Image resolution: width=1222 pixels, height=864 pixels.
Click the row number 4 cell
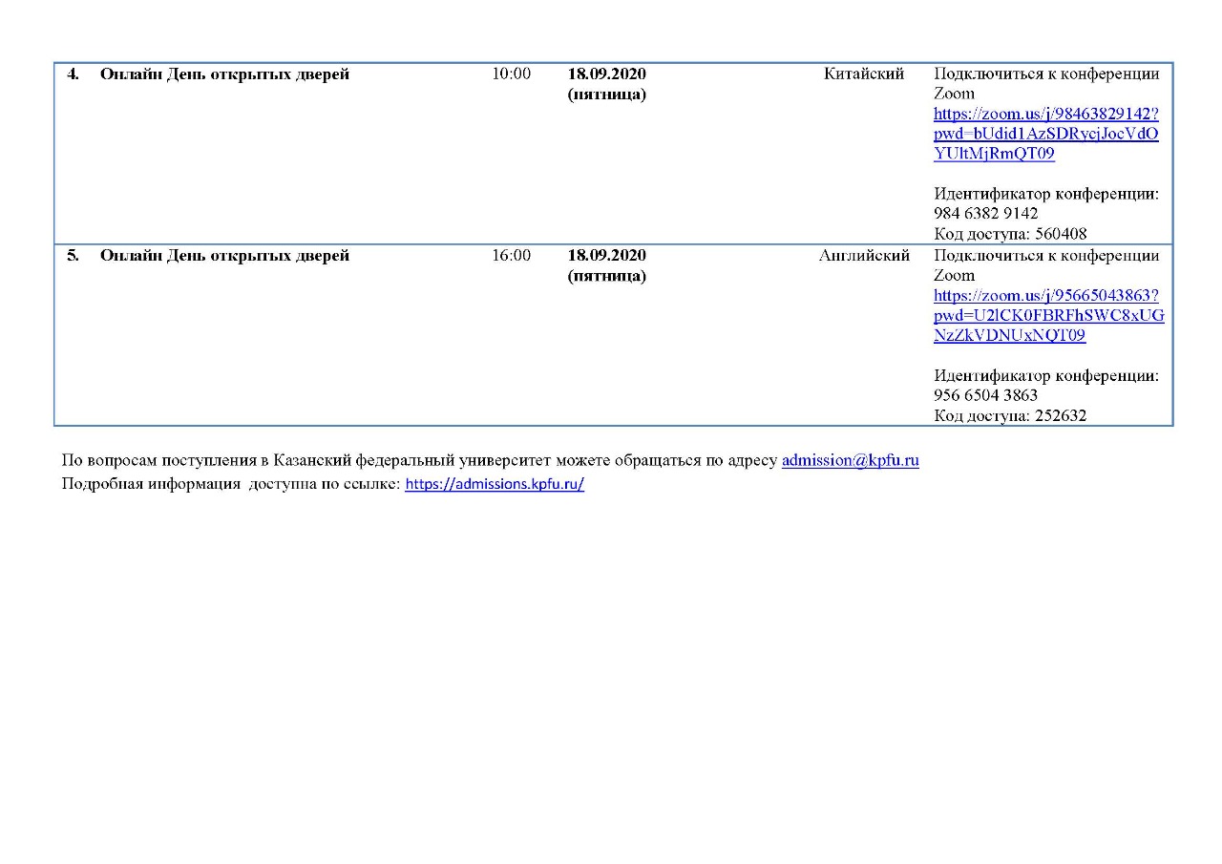[x=73, y=74]
